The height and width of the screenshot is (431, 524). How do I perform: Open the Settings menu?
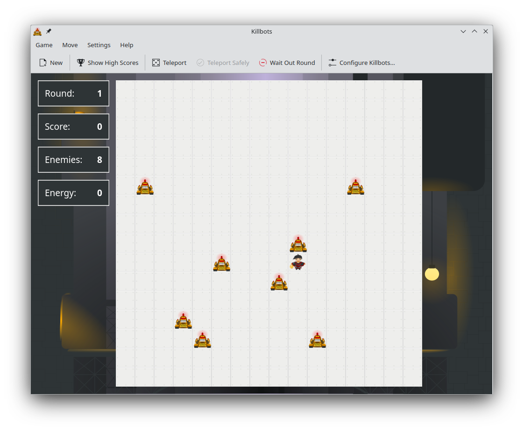[99, 45]
